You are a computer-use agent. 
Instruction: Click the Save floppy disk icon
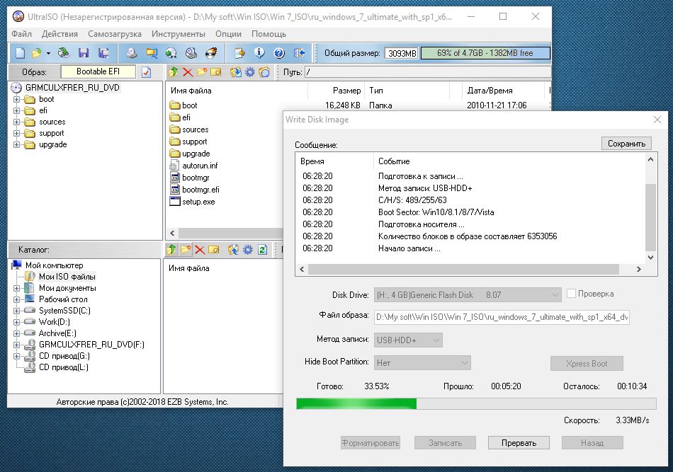pos(84,53)
